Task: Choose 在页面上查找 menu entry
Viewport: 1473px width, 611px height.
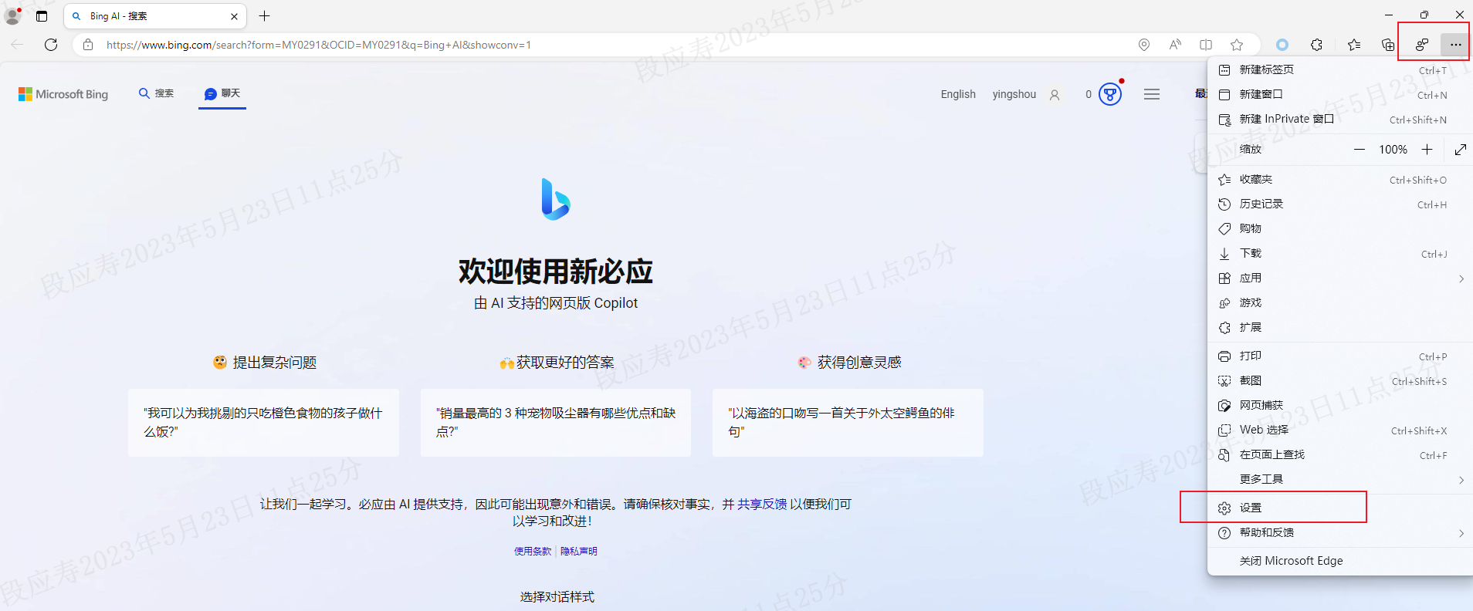Action: click(1340, 454)
